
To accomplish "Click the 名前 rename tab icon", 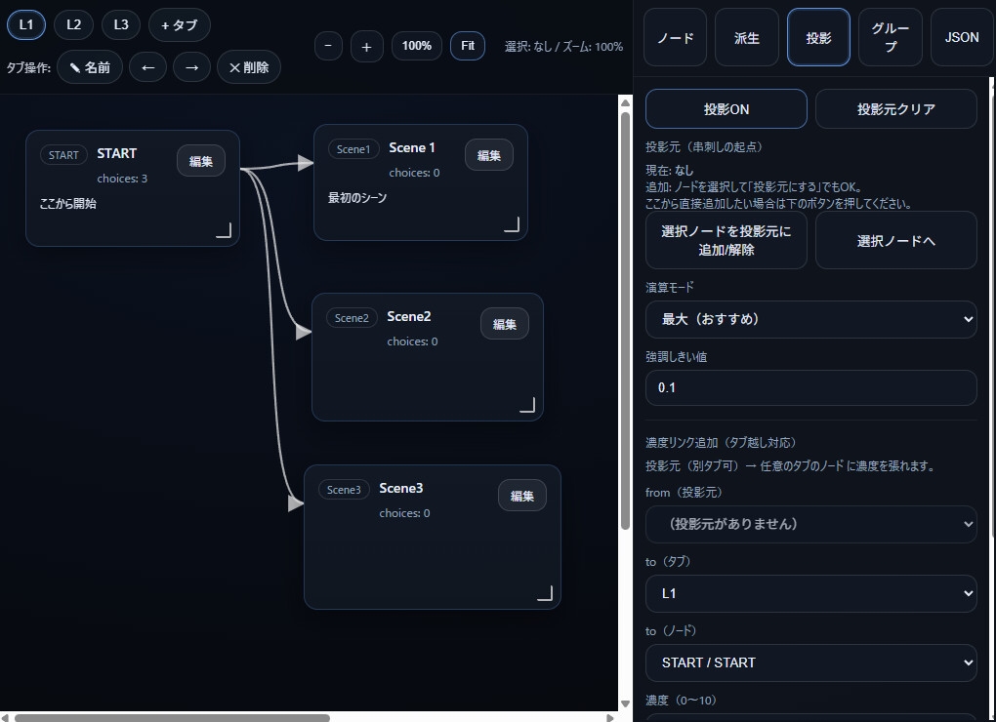I will 90,67.
